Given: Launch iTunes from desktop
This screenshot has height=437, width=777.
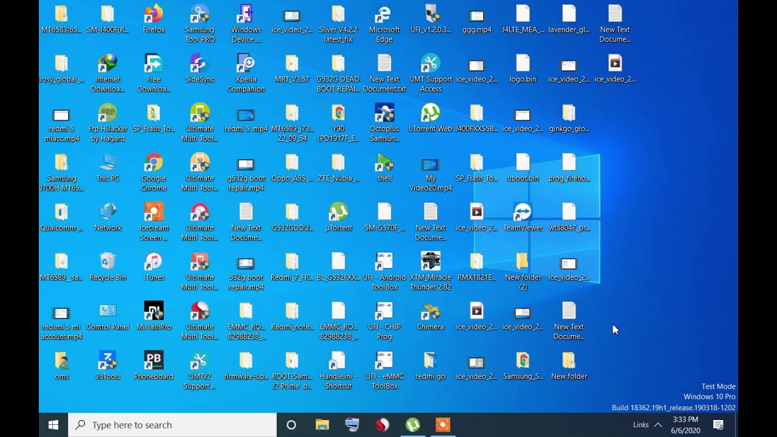Looking at the screenshot, I should (154, 267).
